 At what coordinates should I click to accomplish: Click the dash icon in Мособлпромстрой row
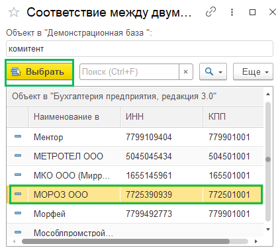point(18,232)
